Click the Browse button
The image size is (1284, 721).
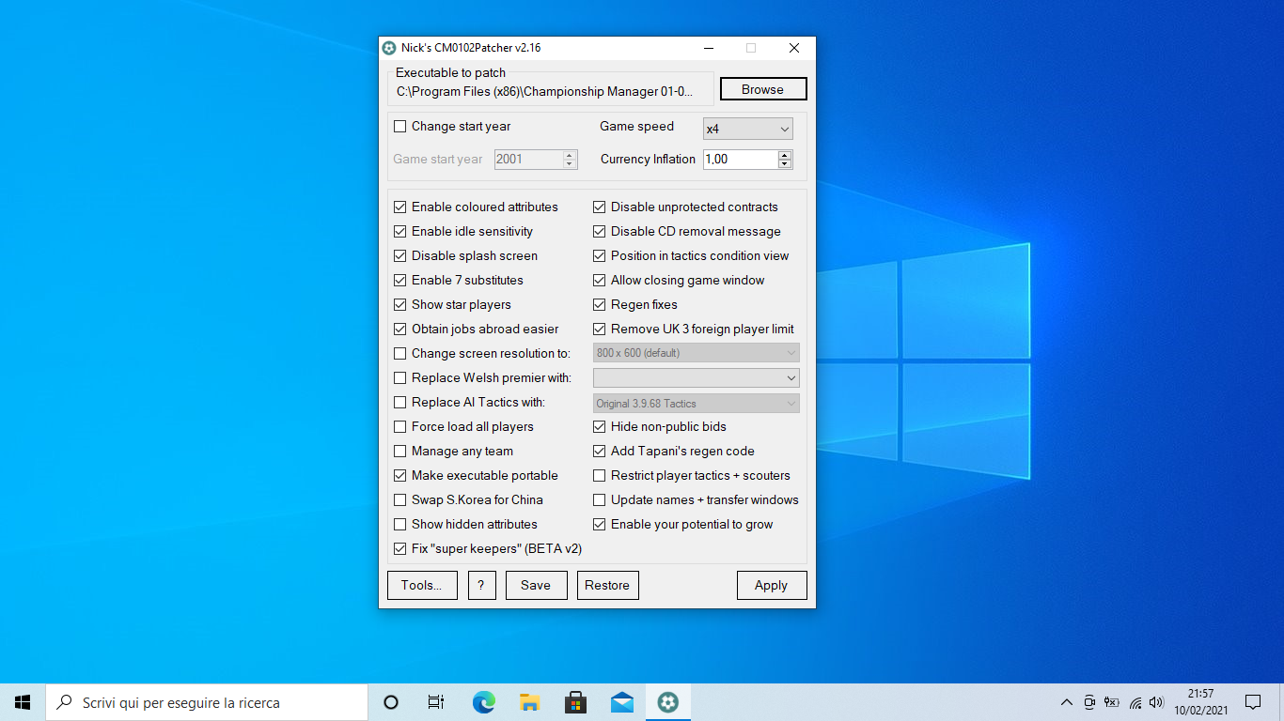(x=763, y=89)
